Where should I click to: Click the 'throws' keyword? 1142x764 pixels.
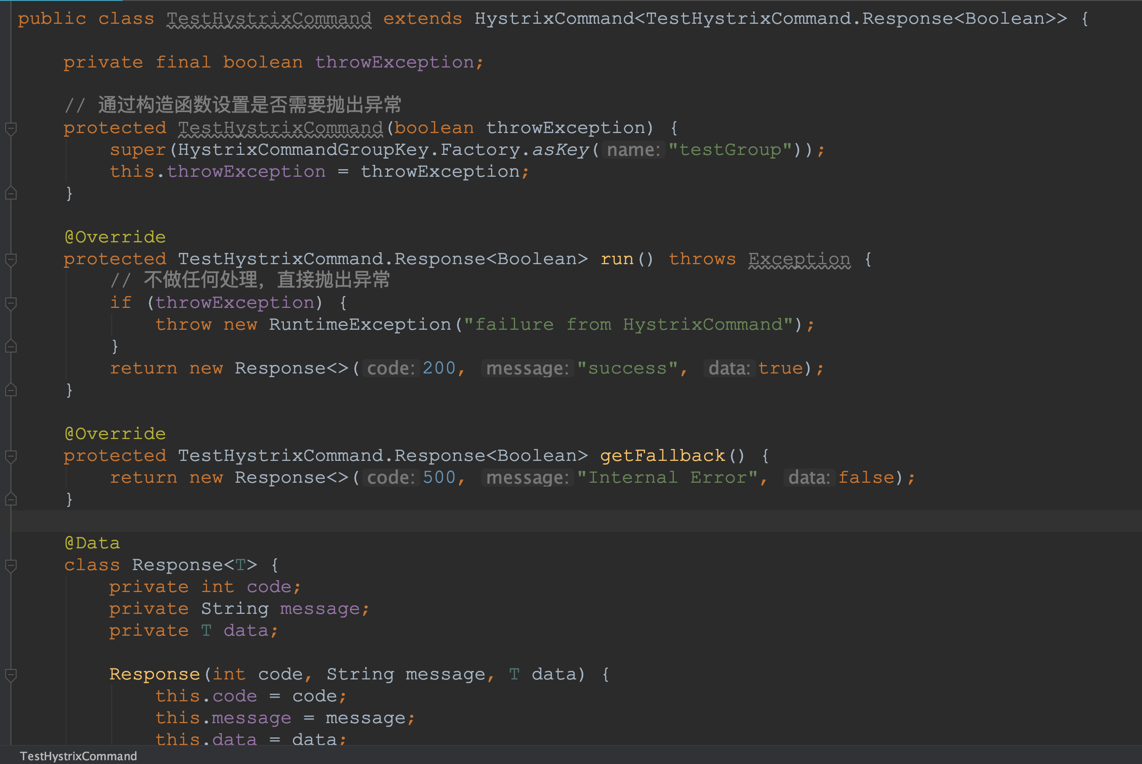tap(702, 259)
